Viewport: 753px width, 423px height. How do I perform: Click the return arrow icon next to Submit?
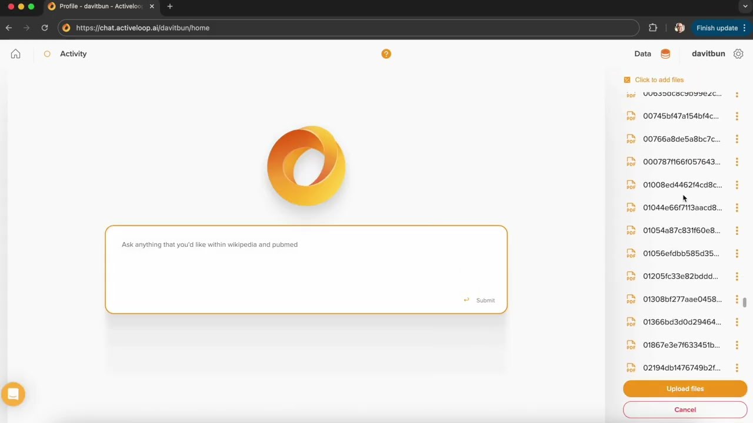(x=466, y=300)
